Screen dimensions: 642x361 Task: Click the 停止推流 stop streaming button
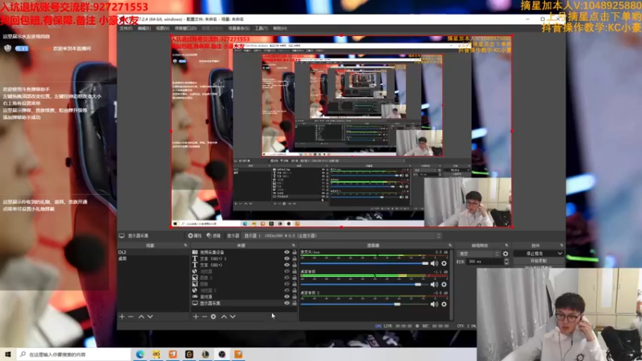click(534, 254)
